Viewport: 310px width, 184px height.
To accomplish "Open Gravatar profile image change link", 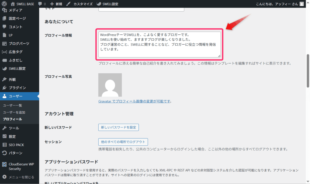I will pos(134,101).
